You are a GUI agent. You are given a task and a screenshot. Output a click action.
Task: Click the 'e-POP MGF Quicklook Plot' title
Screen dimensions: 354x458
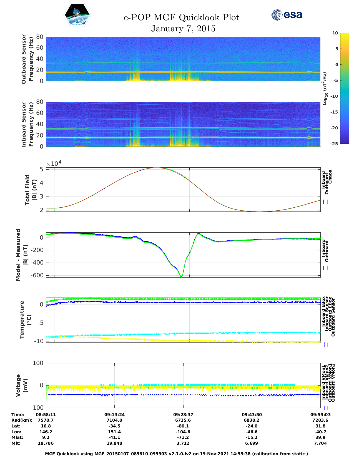point(181,17)
